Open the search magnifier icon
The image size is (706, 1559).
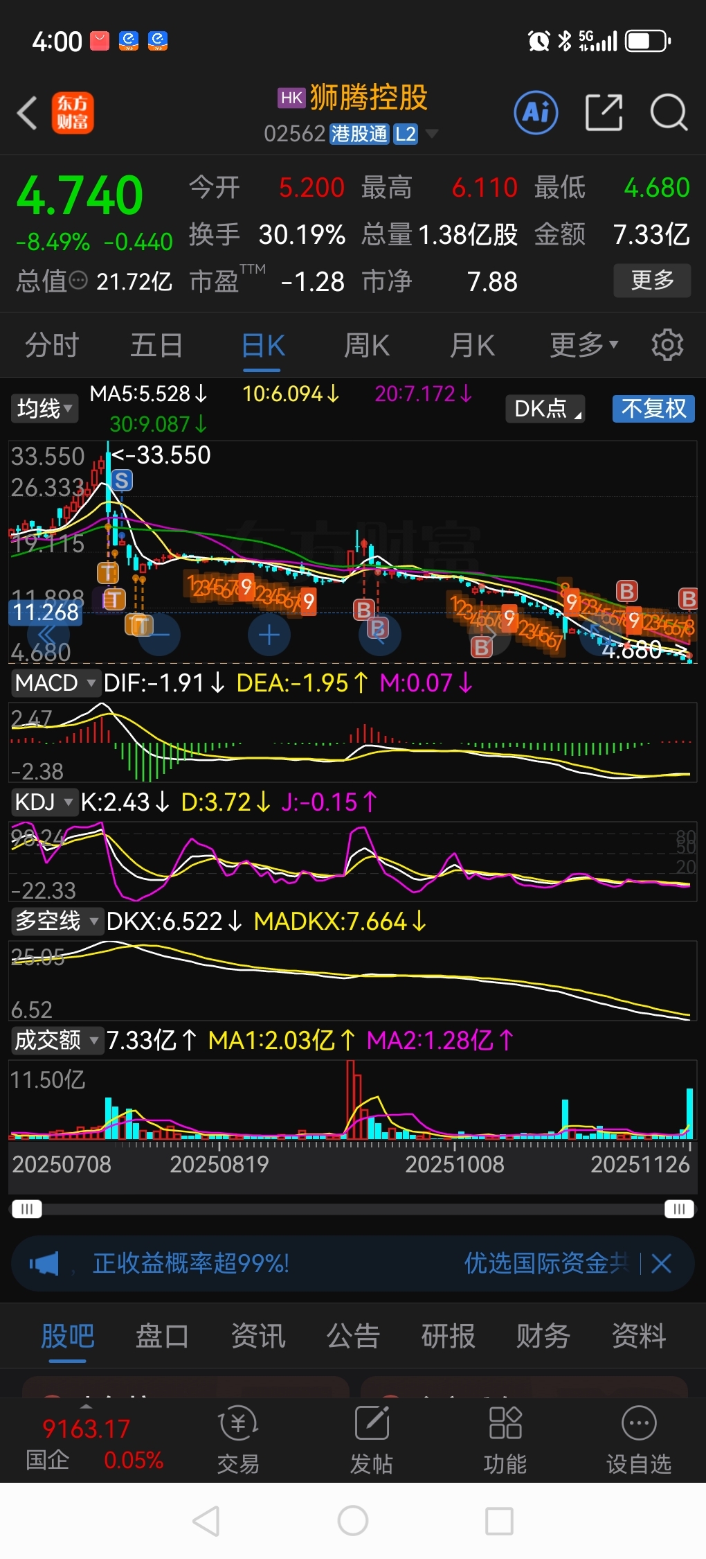click(x=669, y=112)
